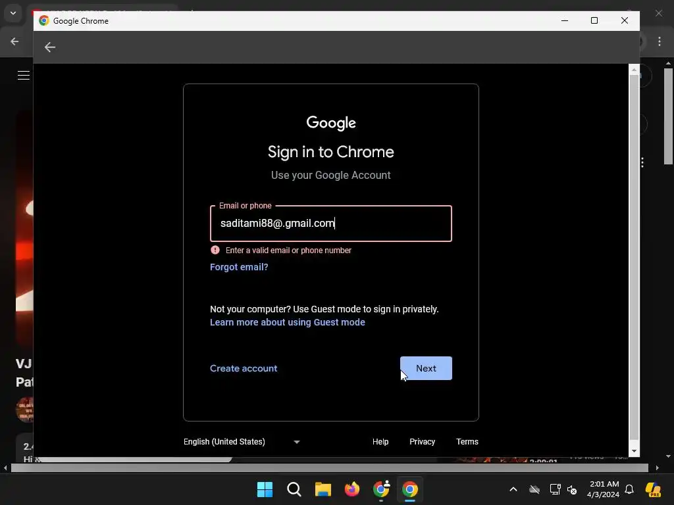Click left scroll arrow of horizontal scrollbar
The height and width of the screenshot is (505, 674).
(x=5, y=468)
